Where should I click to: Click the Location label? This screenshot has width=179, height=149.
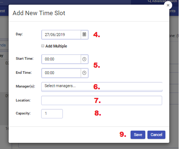23,100
